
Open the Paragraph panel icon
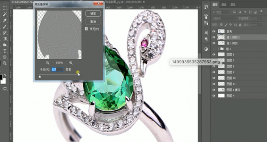pyautogui.click(x=206, y=39)
